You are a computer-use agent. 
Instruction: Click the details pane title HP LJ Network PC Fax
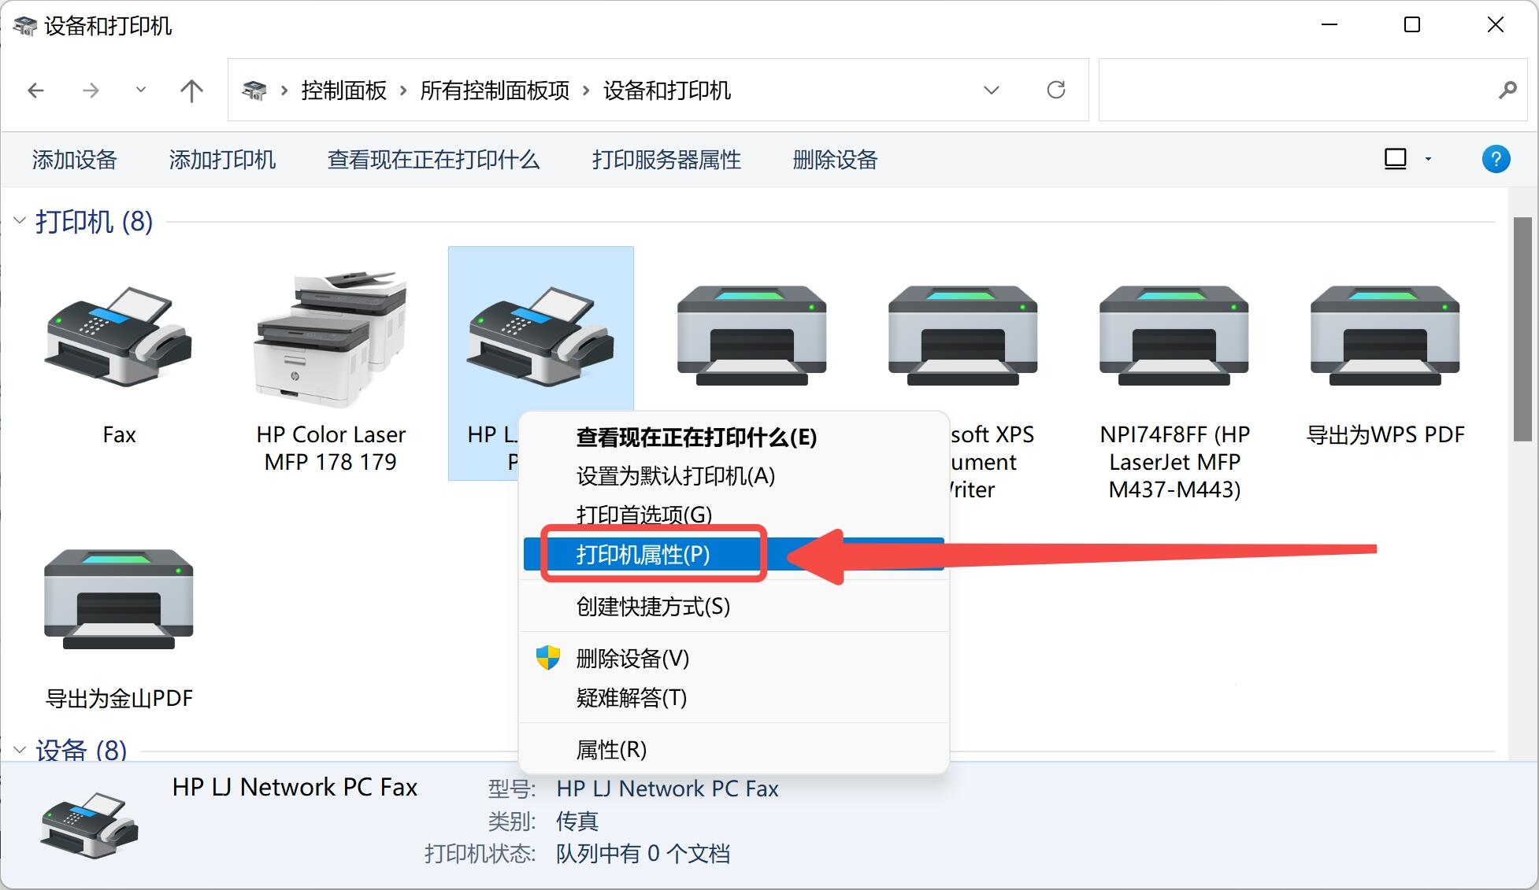pos(295,787)
